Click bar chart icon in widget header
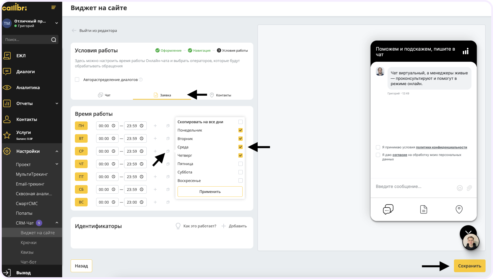The height and width of the screenshot is (279, 493). point(466,51)
